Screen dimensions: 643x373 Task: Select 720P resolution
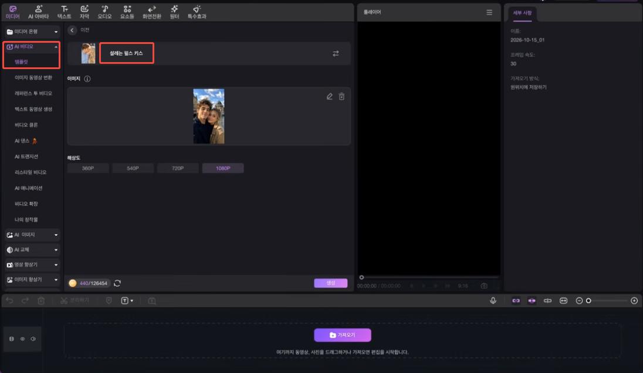[x=178, y=168]
